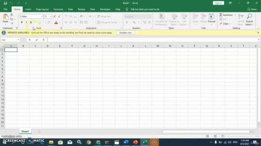Switch to the Data tab

coord(71,9)
